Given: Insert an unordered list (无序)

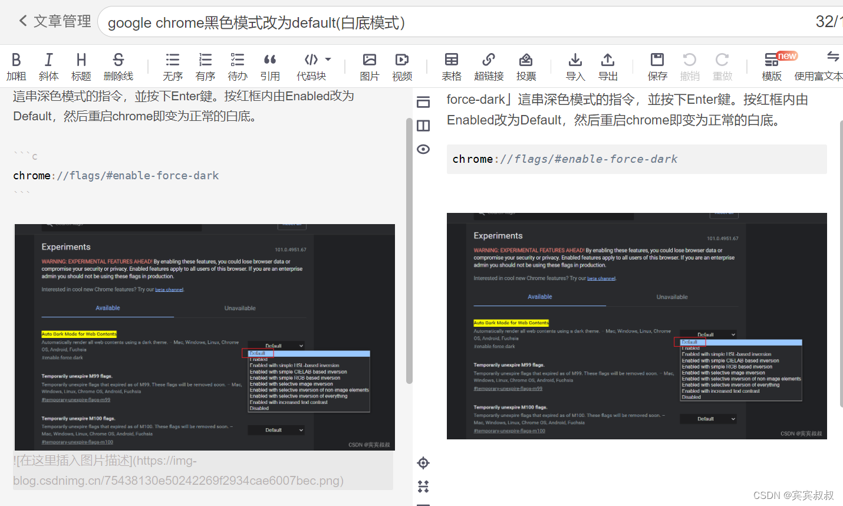Looking at the screenshot, I should [173, 67].
